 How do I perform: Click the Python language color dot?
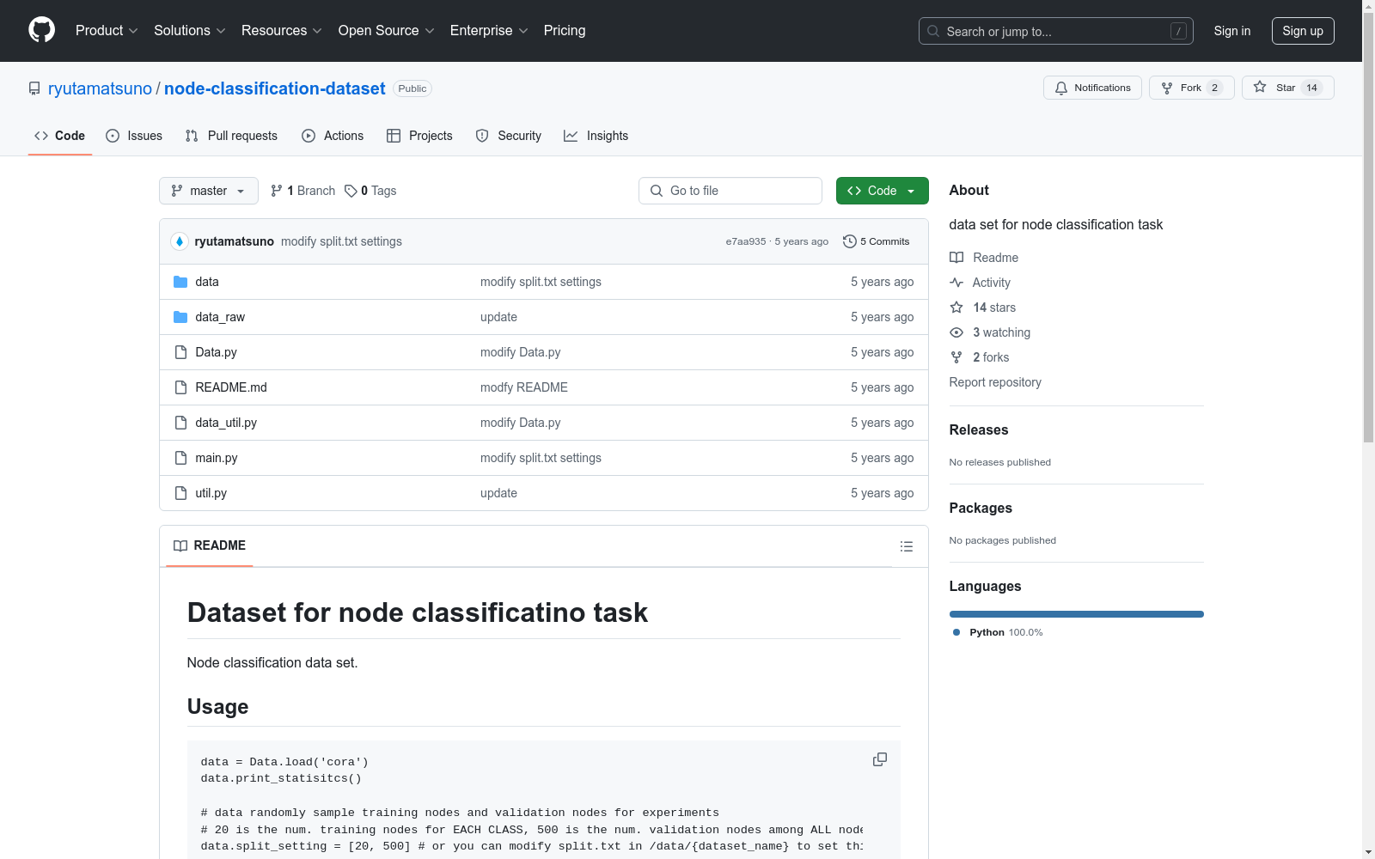pyautogui.click(x=956, y=632)
